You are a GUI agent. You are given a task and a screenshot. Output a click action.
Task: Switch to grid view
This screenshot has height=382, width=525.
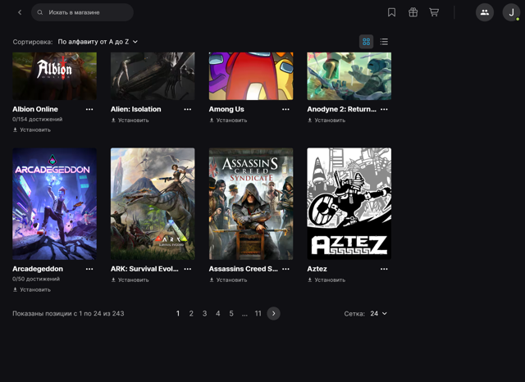tap(367, 42)
